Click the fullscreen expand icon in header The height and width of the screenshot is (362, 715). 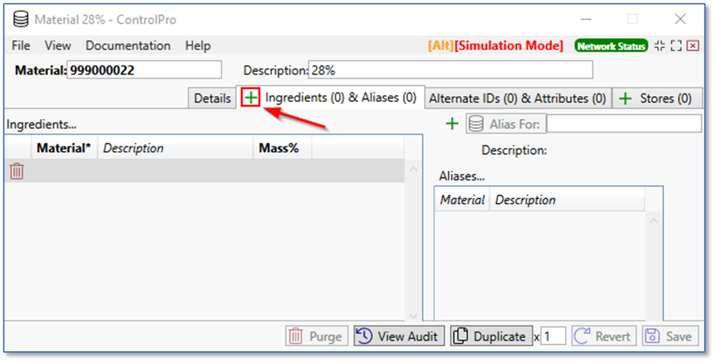point(676,46)
